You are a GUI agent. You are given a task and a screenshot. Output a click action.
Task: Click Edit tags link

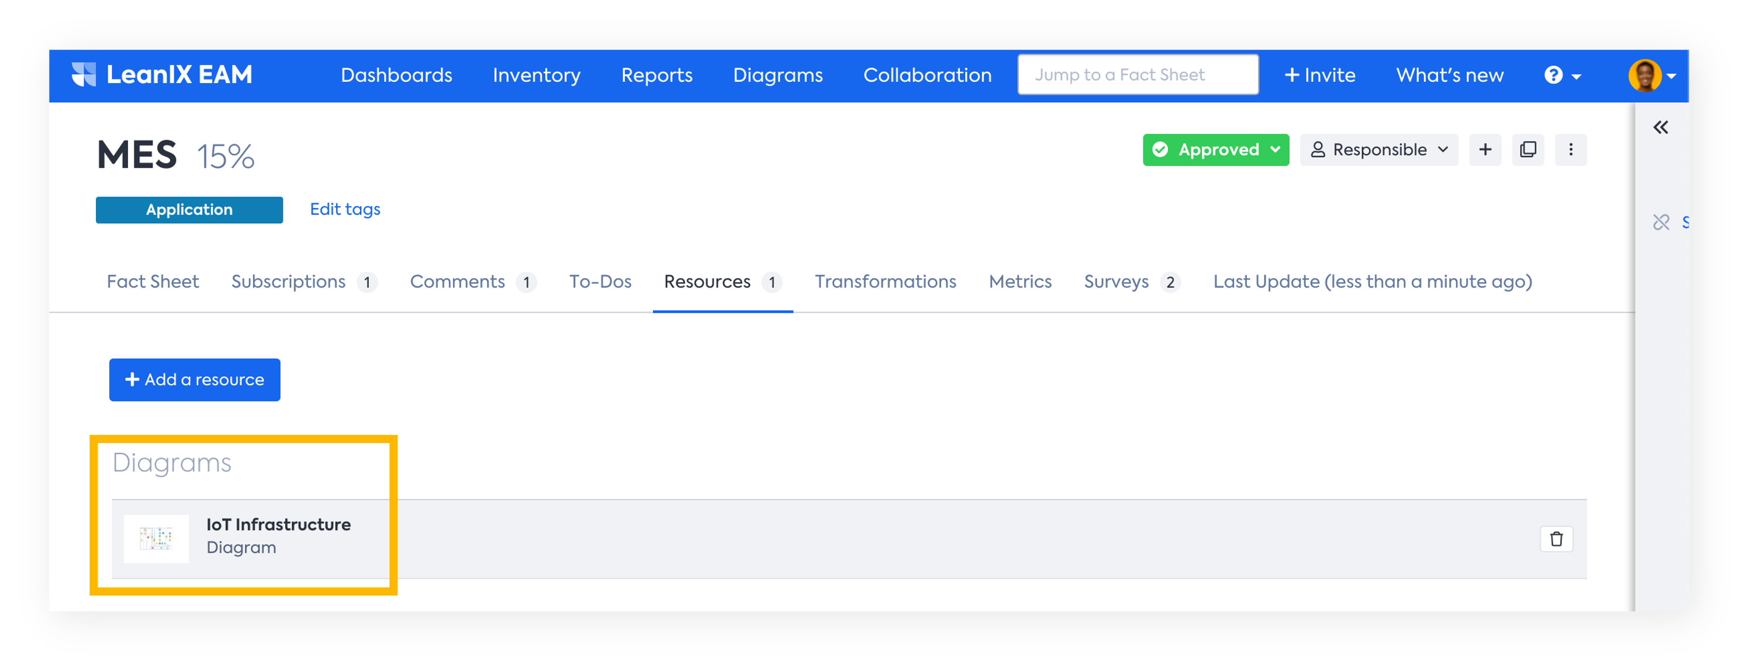[x=345, y=209]
